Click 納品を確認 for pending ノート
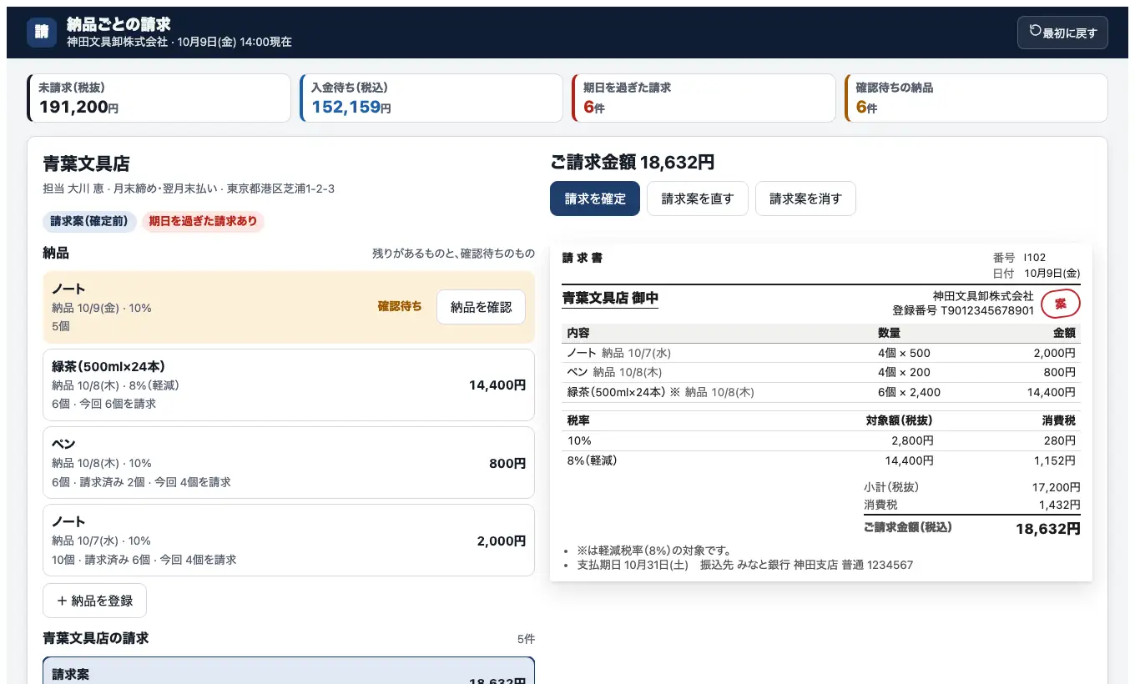 [x=481, y=307]
